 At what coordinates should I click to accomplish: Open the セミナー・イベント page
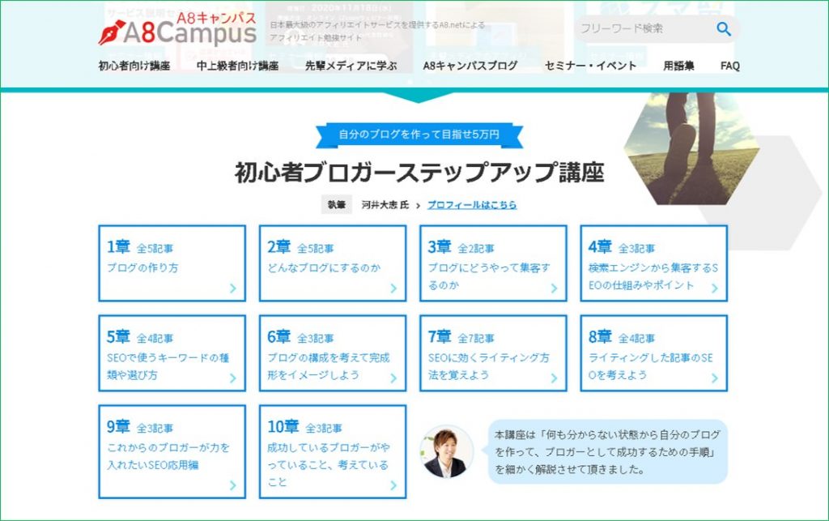590,66
